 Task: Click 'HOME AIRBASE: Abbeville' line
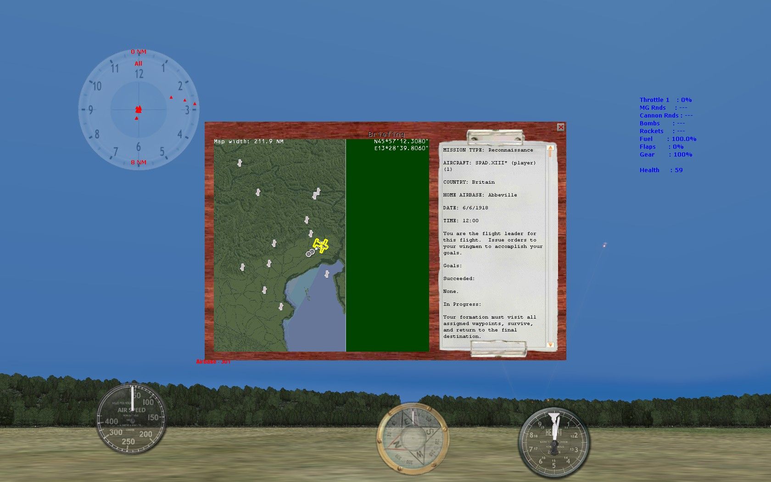(480, 195)
